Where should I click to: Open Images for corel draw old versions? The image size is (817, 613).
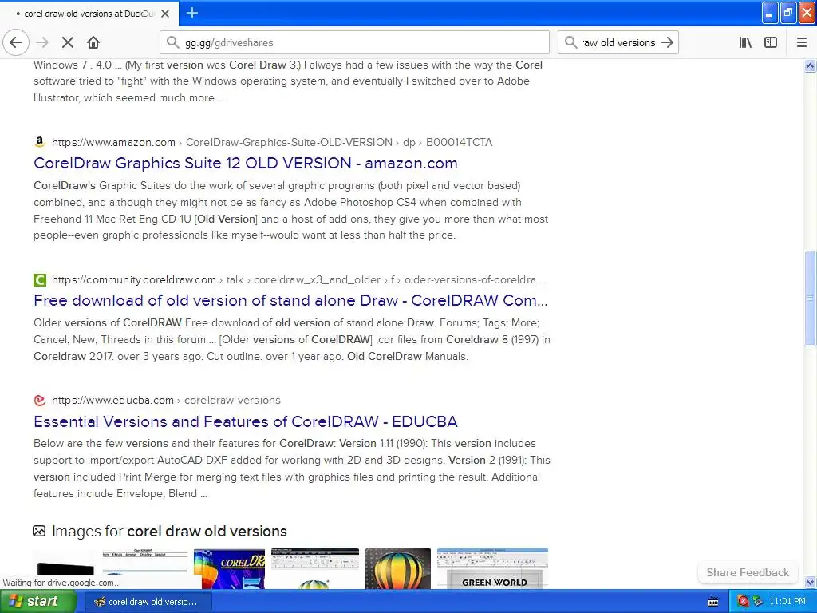point(169,531)
